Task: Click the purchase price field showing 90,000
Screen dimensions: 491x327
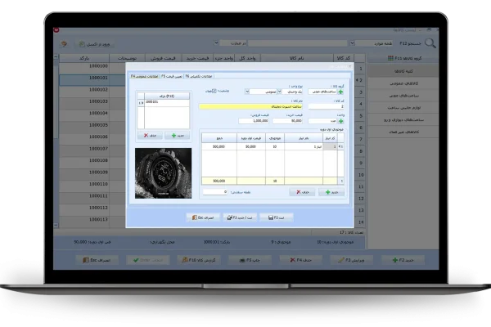Action: [287, 121]
